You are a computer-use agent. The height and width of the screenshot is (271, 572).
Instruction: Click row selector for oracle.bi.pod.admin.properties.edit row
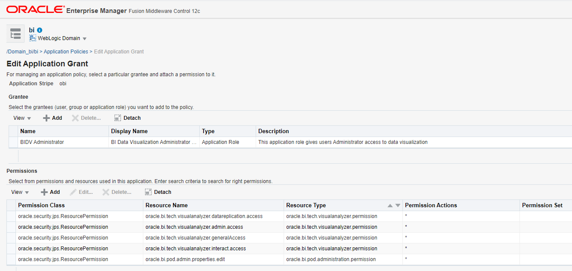pos(11,259)
